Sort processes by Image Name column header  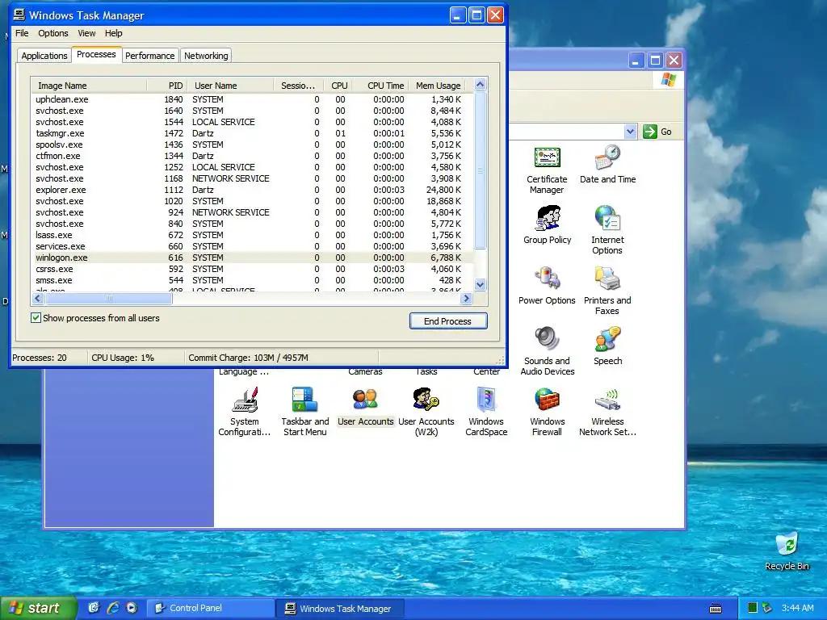click(89, 86)
